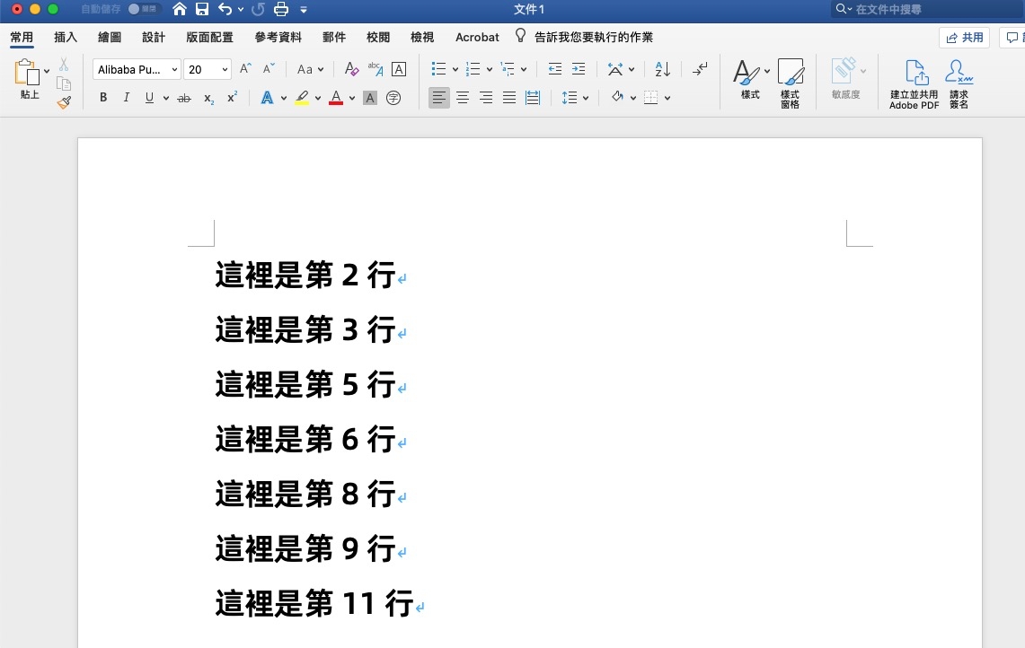
Task: Open the Layout (版面配置) tab
Action: tap(210, 37)
